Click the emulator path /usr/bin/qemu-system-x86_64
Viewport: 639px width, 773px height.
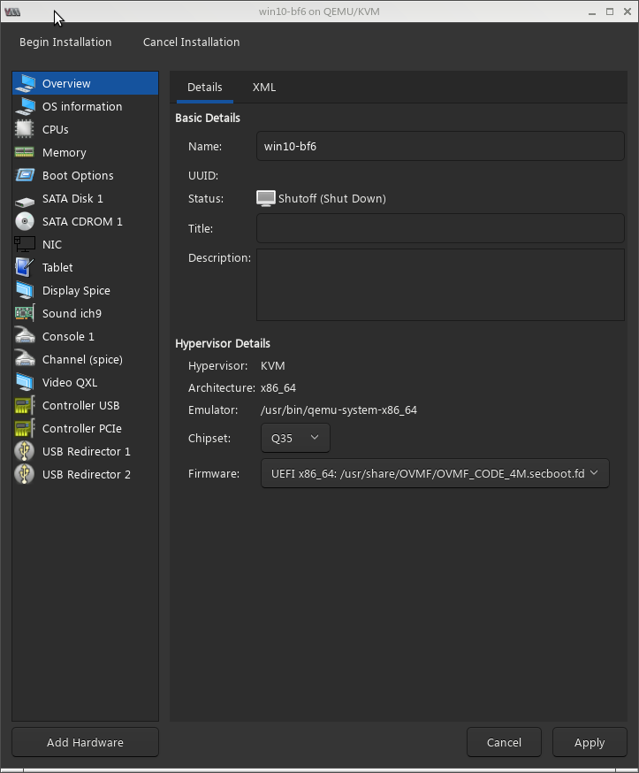pyautogui.click(x=339, y=410)
